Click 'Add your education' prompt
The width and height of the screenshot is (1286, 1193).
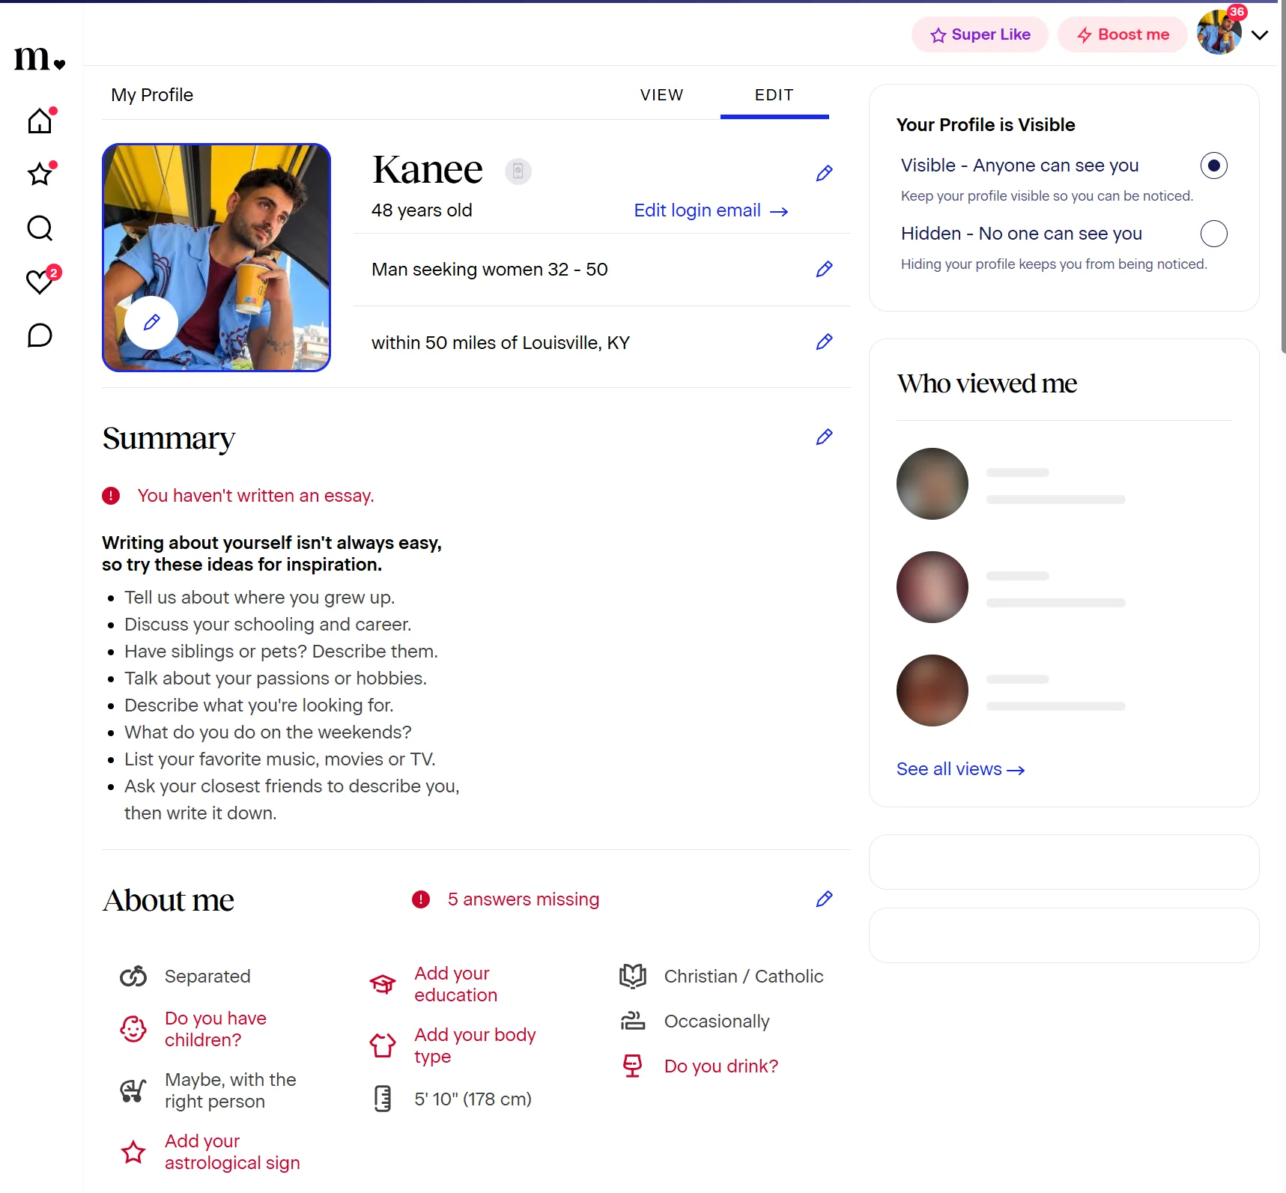coord(455,984)
